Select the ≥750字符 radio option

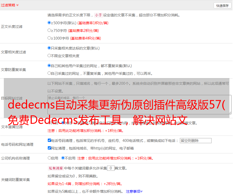click(x=49, y=30)
